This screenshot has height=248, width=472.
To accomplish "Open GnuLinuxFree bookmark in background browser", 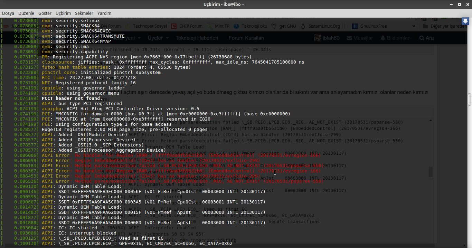I will 370,26.
